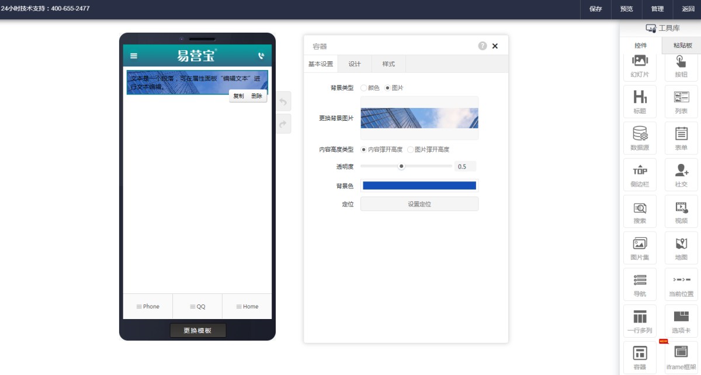Image resolution: width=701 pixels, height=375 pixels.
Task: Insert the 一行多列 multi-column widget
Action: tap(640, 321)
